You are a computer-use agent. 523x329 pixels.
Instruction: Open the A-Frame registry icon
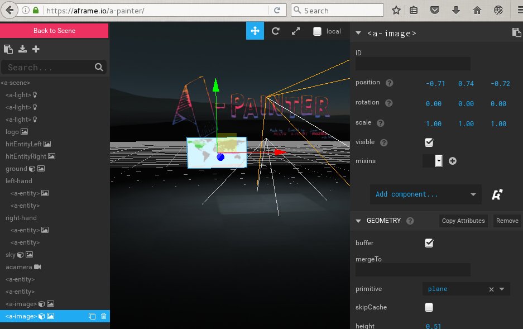pos(497,194)
